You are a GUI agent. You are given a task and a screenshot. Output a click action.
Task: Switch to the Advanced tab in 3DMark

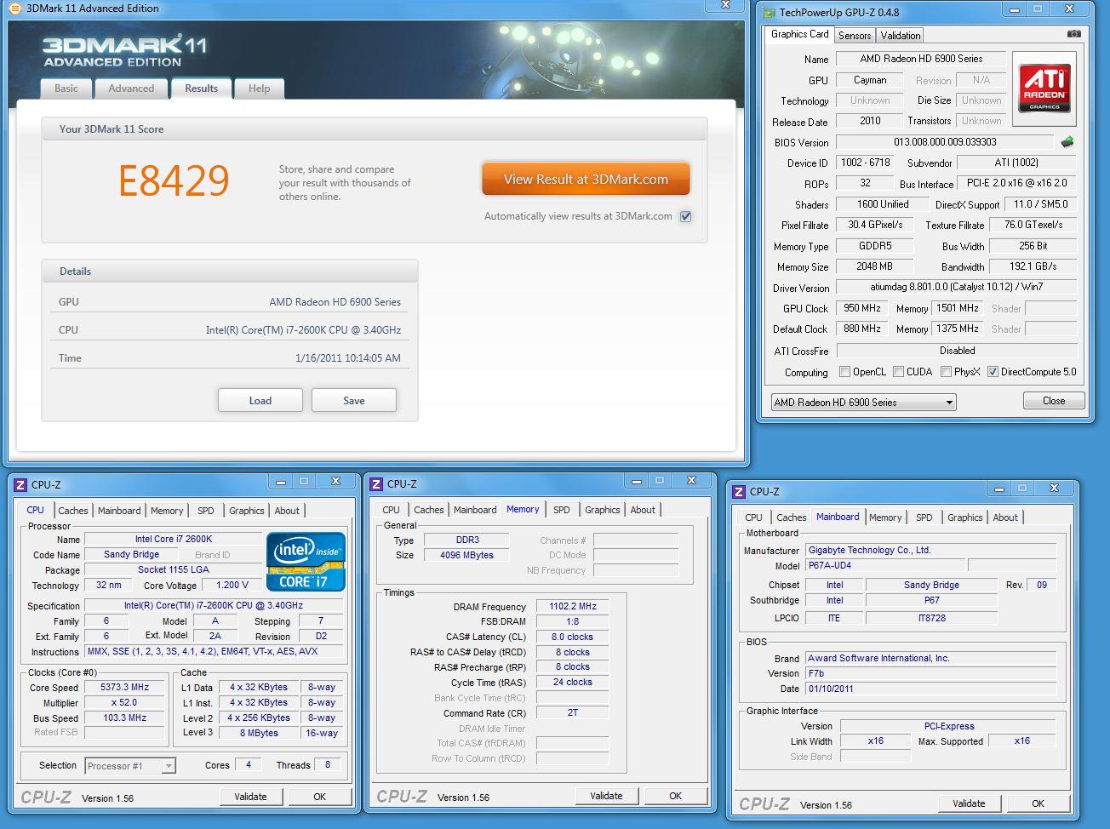coord(131,89)
